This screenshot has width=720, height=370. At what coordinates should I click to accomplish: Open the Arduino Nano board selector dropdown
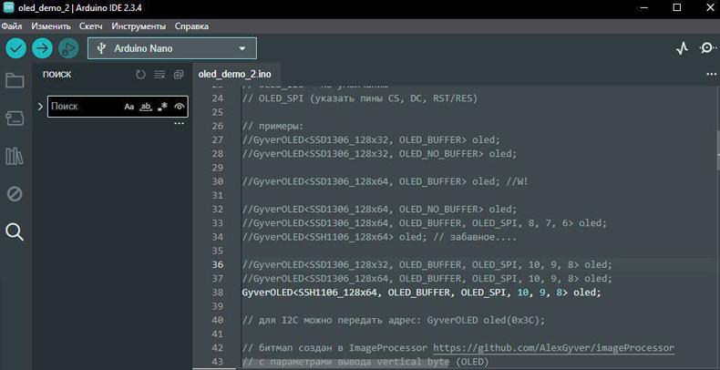click(x=172, y=48)
